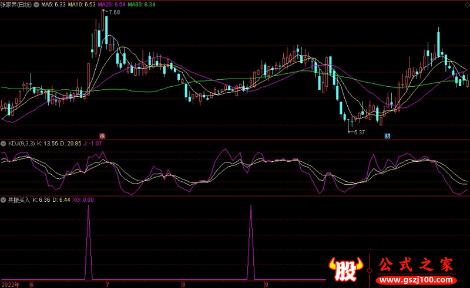Click the 共振买入 D: 6.44 value

[62, 199]
